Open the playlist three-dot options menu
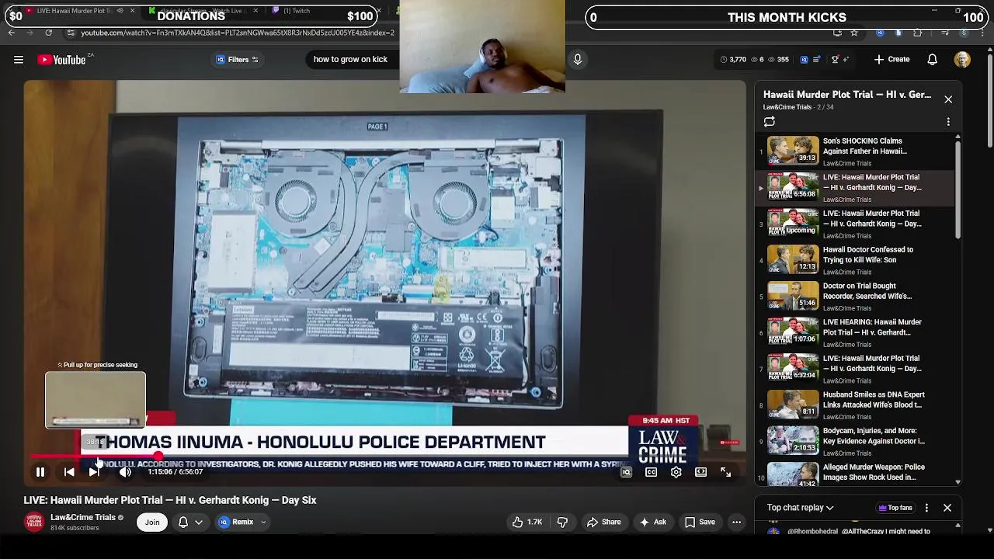Image resolution: width=994 pixels, height=559 pixels. pyautogui.click(x=948, y=122)
